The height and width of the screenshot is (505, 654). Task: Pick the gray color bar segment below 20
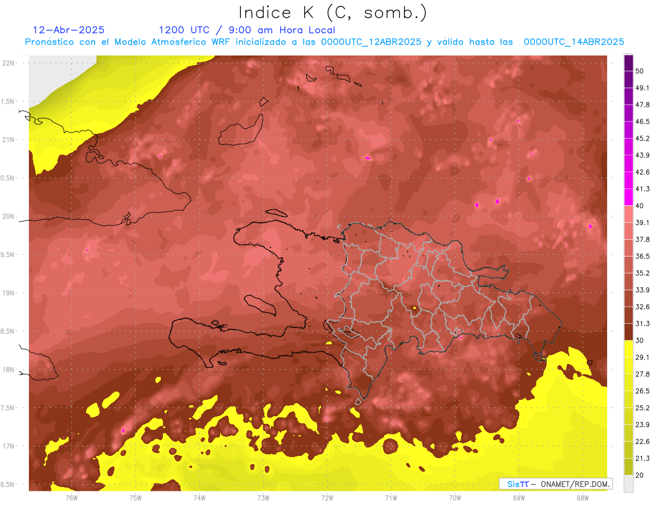628,484
